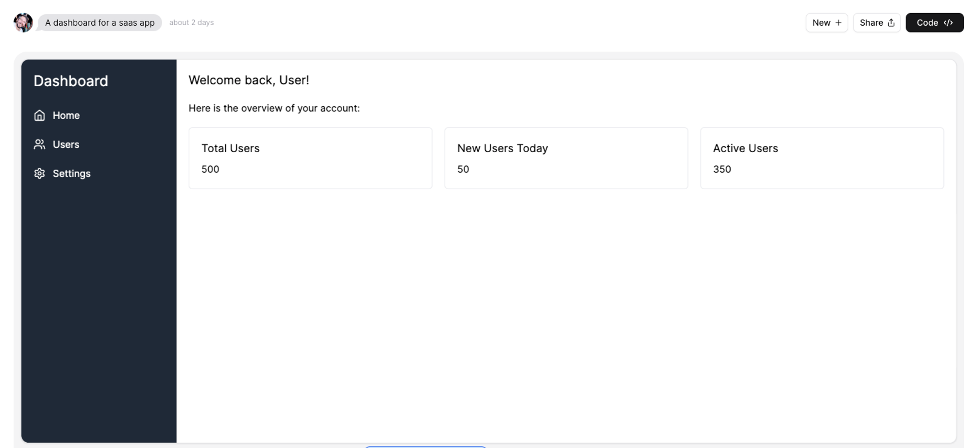The image size is (971, 448).
Task: Click the 'Welcome back, User!' heading
Action: pos(249,80)
